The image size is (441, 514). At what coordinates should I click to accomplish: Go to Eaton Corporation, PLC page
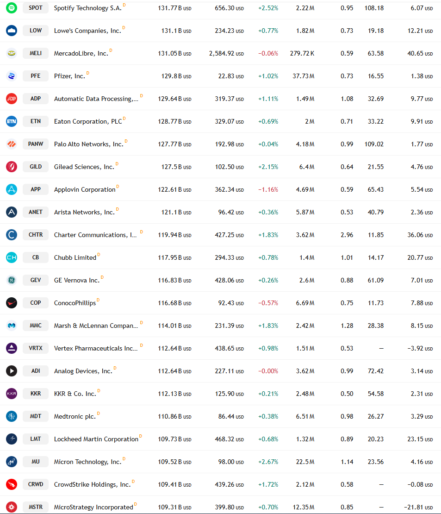(x=88, y=122)
